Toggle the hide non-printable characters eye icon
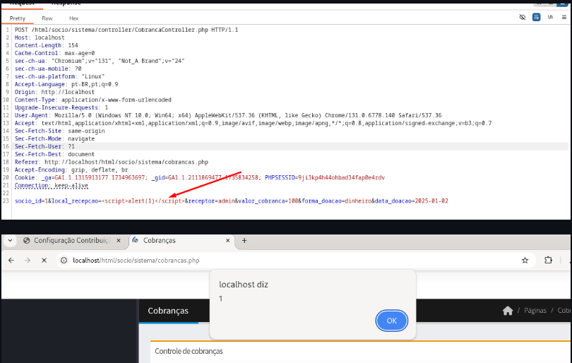The width and height of the screenshot is (572, 363). click(523, 17)
